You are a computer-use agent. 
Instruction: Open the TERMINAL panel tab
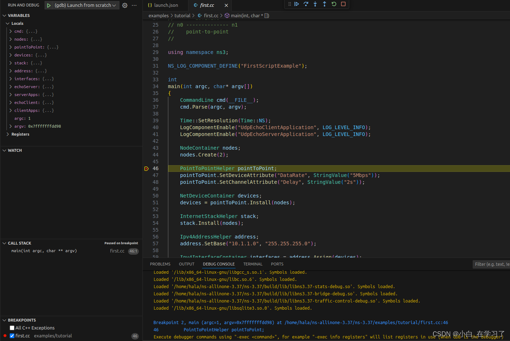click(253, 264)
